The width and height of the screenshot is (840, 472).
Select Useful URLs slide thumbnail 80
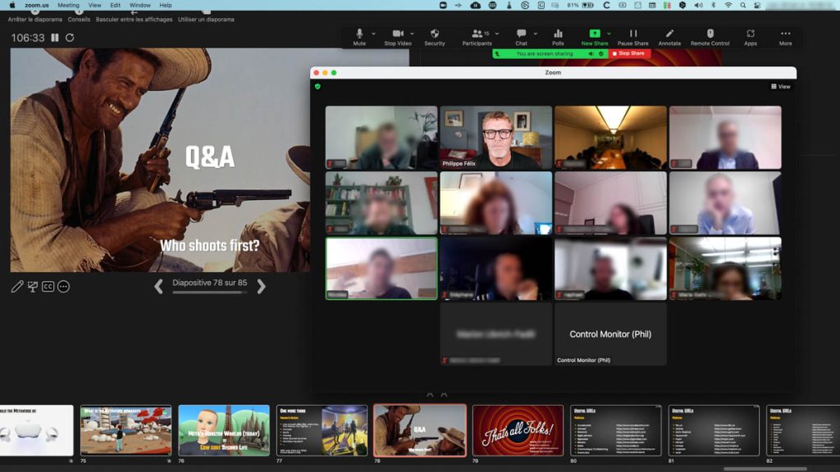coord(616,430)
